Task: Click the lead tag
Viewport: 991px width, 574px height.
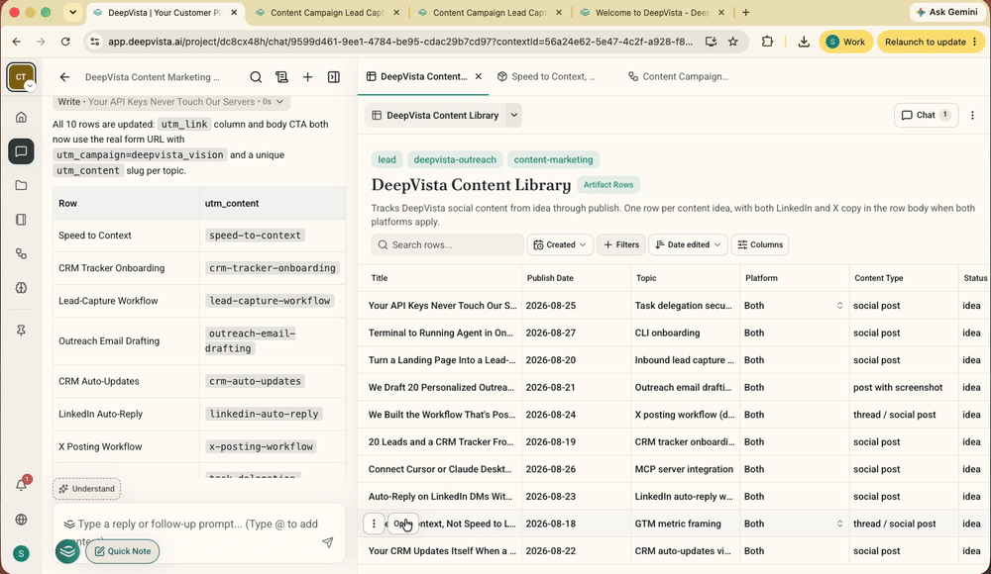Action: pyautogui.click(x=386, y=159)
